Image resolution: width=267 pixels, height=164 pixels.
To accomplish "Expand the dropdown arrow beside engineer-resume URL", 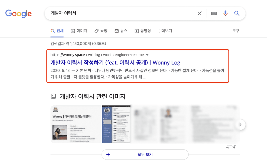I will click(147, 55).
